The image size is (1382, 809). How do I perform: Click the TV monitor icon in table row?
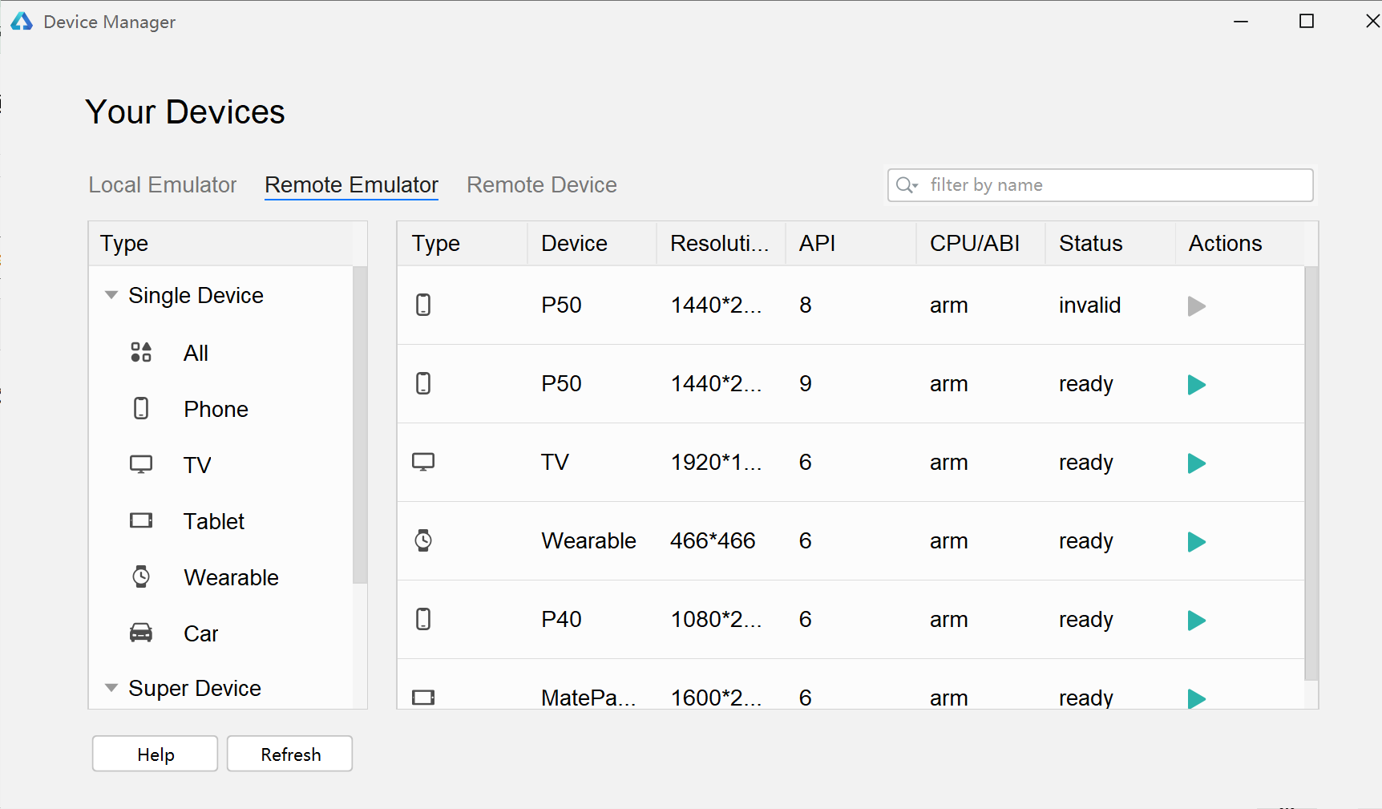(x=423, y=462)
